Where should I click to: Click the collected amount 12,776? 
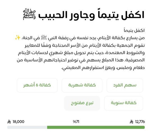coord(140,122)
